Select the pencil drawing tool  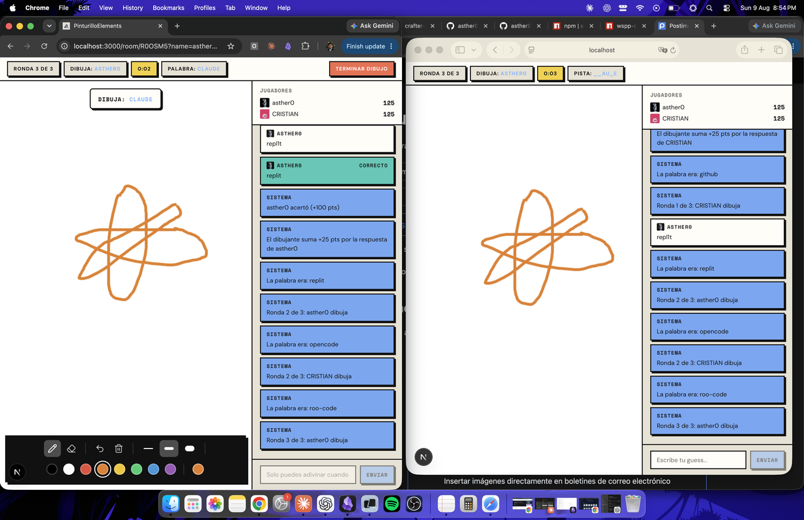(x=52, y=448)
